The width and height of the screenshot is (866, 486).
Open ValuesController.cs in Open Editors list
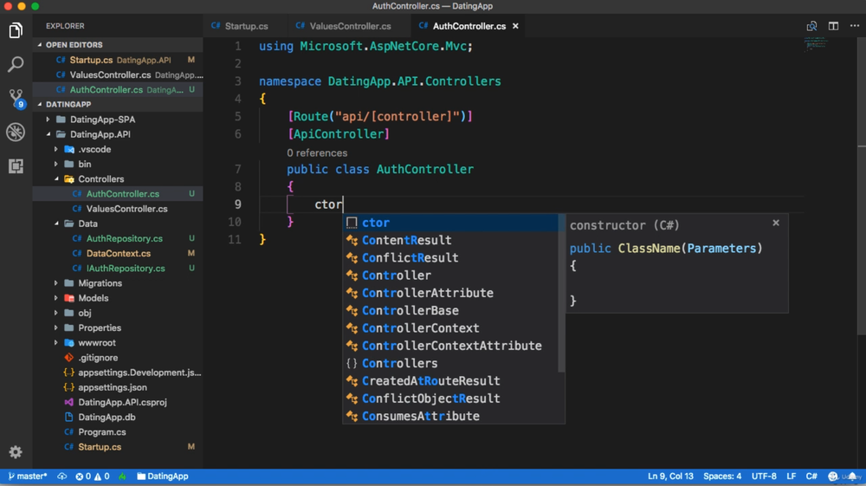[x=118, y=75]
